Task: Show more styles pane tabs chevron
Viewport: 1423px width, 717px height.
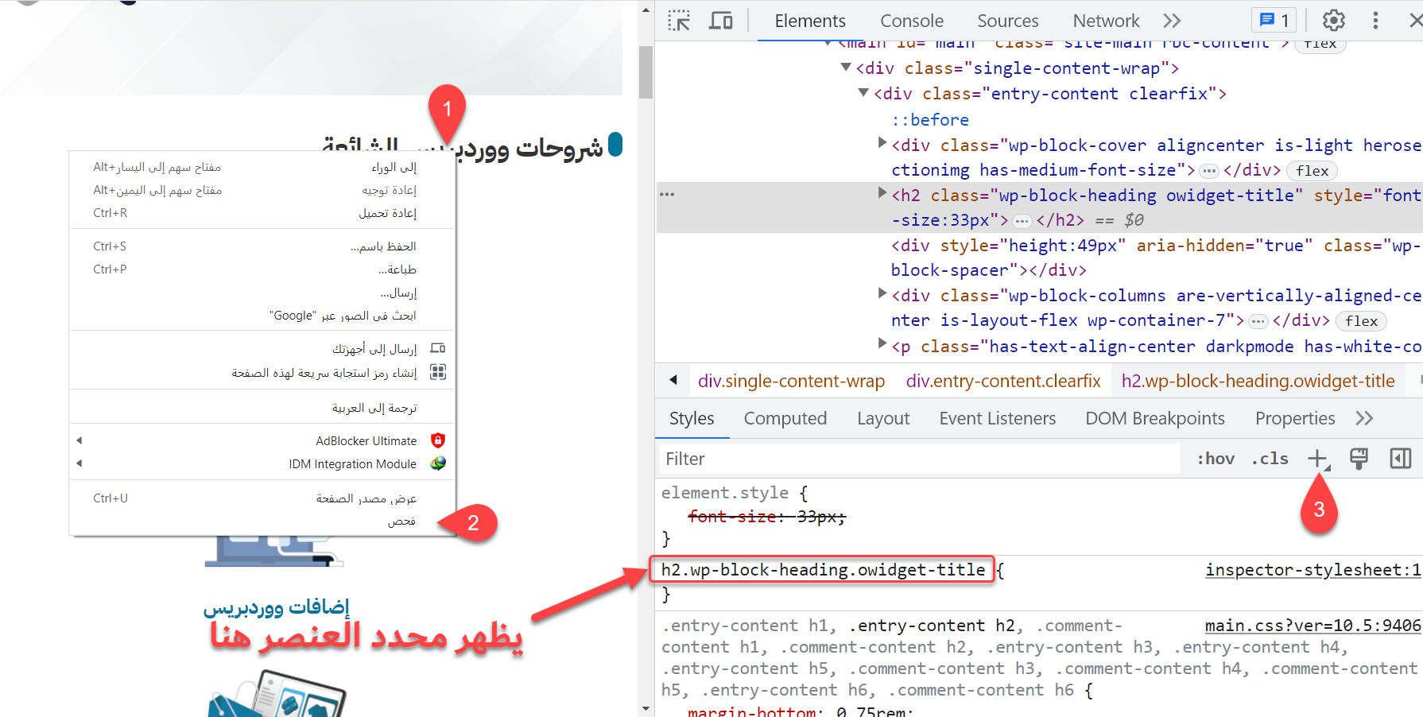Action: (1364, 418)
